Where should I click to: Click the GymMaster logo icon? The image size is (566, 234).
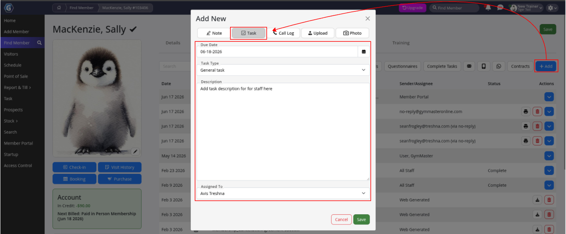[x=9, y=7]
